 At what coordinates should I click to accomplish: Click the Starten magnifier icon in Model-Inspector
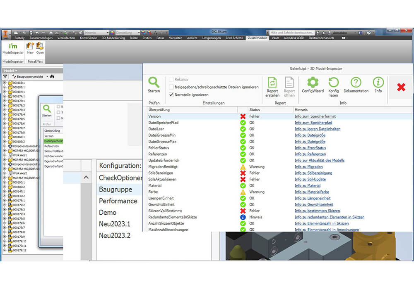154,83
